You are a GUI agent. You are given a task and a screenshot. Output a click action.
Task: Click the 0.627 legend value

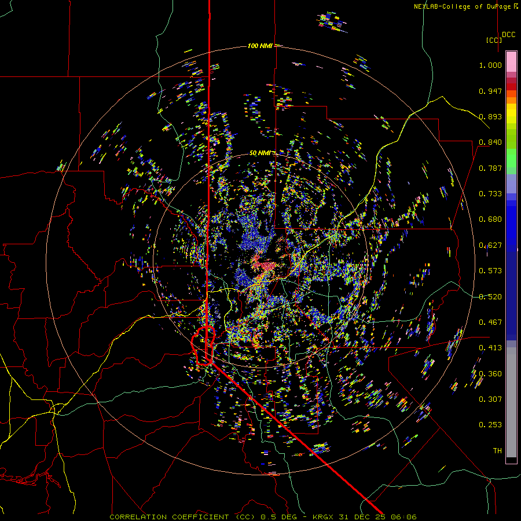click(x=490, y=245)
